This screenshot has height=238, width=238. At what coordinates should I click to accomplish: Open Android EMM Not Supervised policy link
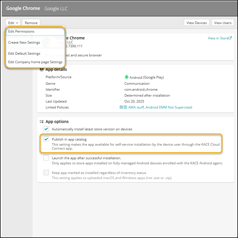tap(169, 107)
